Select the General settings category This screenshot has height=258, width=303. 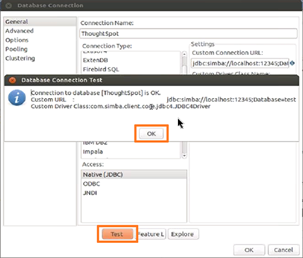click(40, 22)
